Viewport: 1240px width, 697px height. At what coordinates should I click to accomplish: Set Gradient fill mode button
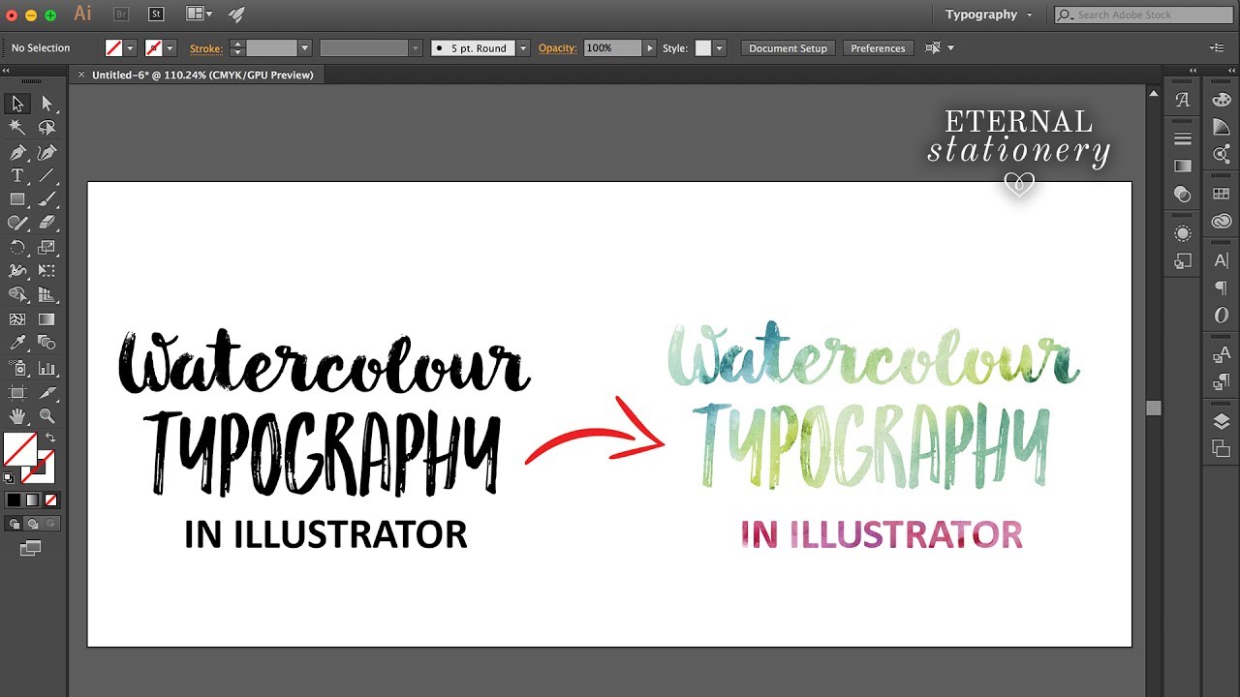click(32, 500)
